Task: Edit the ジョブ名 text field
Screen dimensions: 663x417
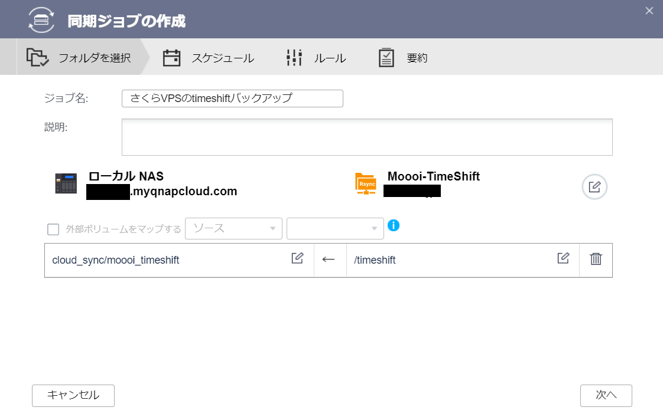Action: pyautogui.click(x=232, y=98)
